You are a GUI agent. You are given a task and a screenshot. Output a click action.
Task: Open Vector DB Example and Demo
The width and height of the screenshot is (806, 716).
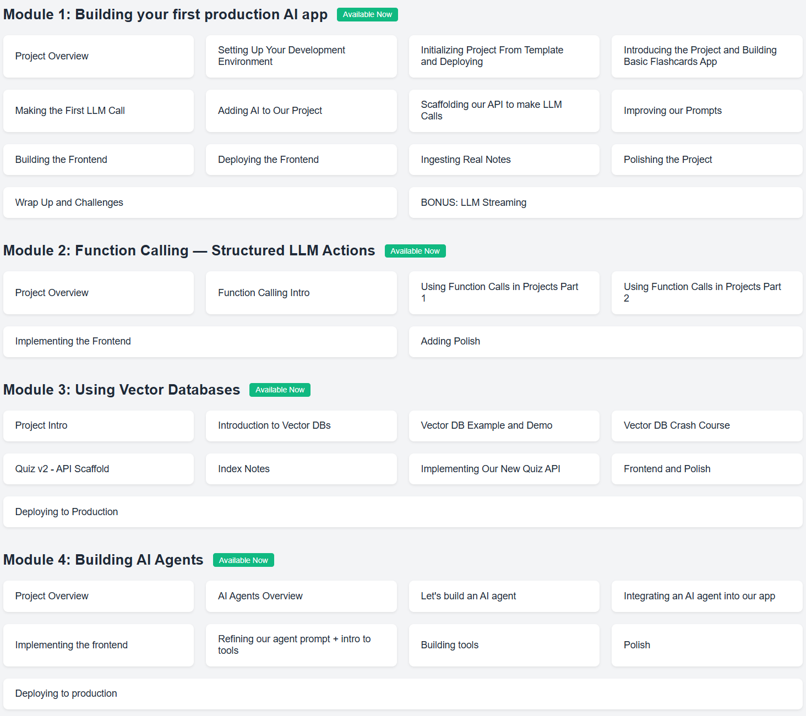[x=504, y=426]
